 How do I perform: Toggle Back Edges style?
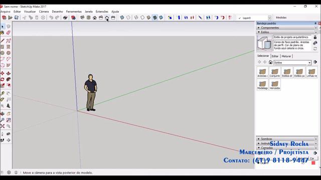(128, 18)
